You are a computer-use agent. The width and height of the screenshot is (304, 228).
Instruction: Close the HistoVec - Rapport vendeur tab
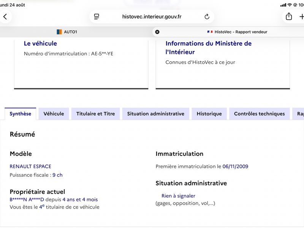[157, 32]
